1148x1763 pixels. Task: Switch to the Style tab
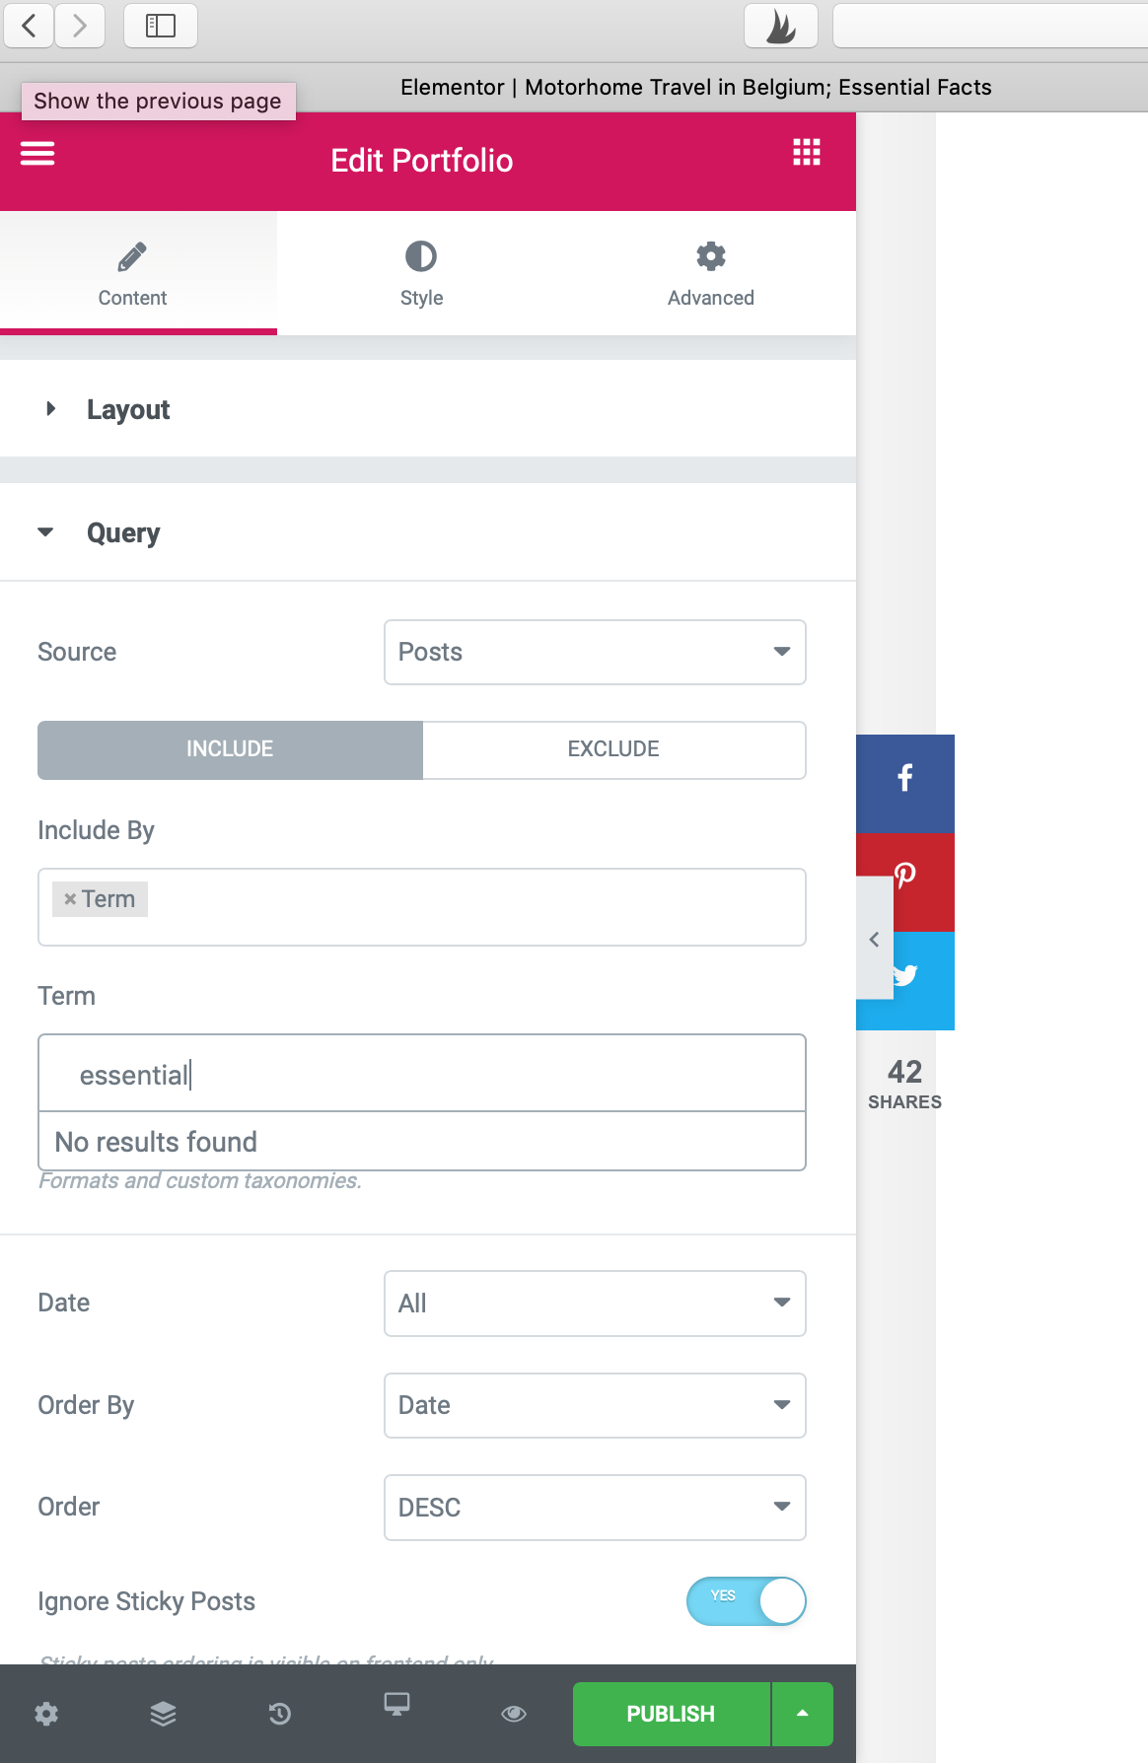point(421,273)
